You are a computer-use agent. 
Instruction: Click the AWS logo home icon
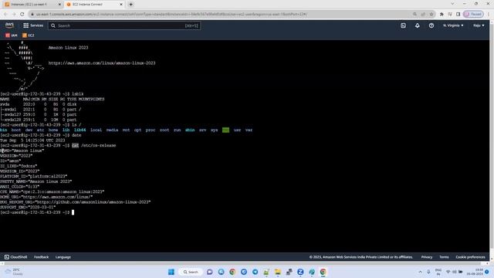9,25
